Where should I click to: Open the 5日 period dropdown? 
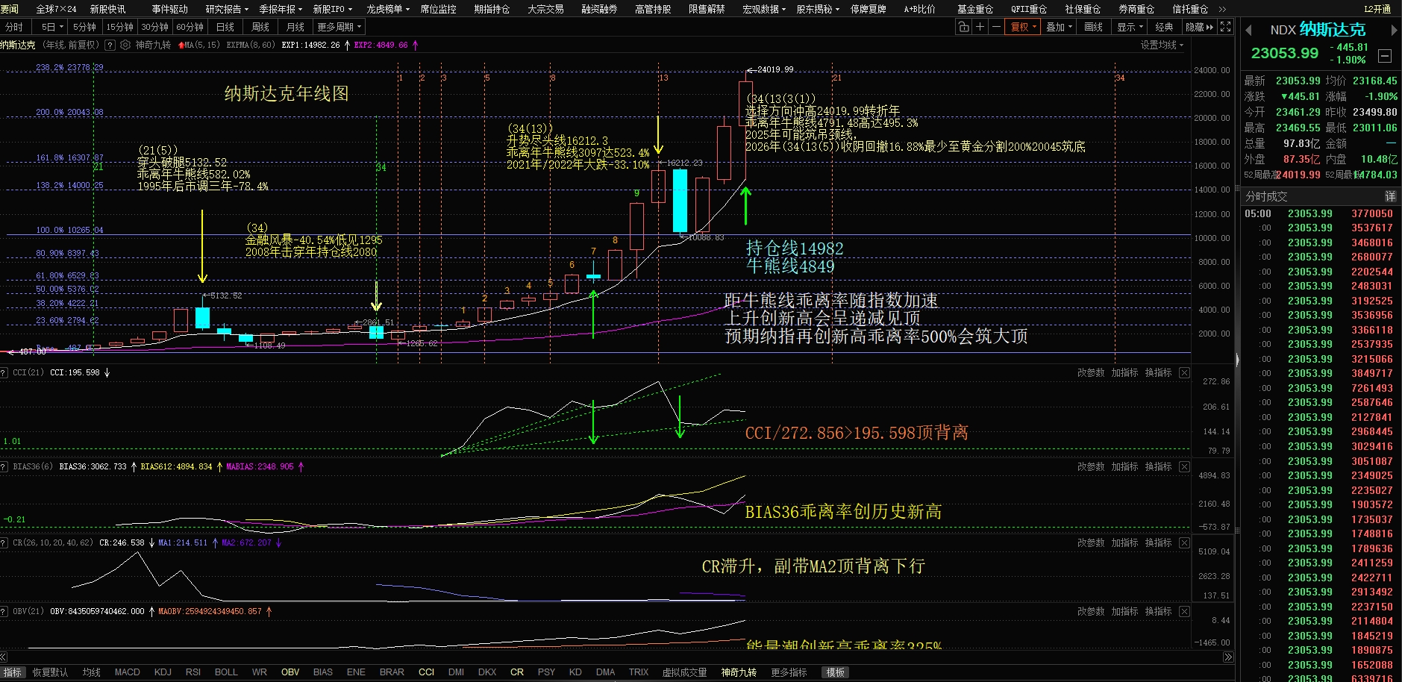(x=52, y=27)
